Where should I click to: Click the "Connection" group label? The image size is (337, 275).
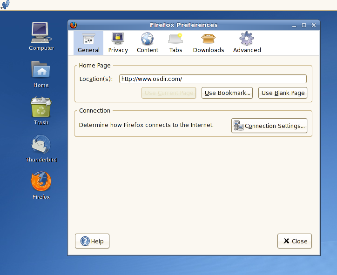click(94, 111)
